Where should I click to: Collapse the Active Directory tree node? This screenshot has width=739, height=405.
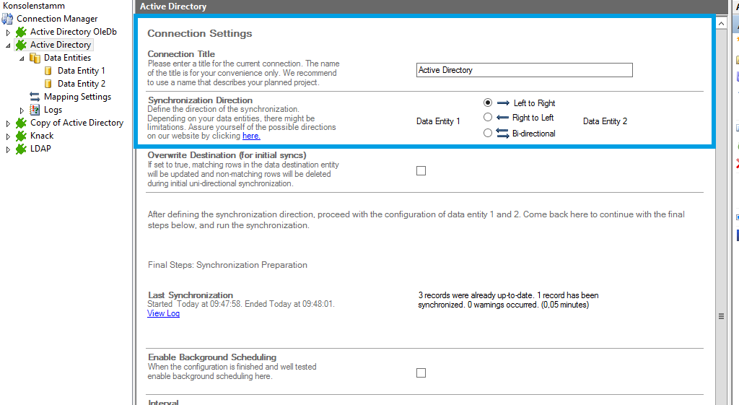[9, 45]
